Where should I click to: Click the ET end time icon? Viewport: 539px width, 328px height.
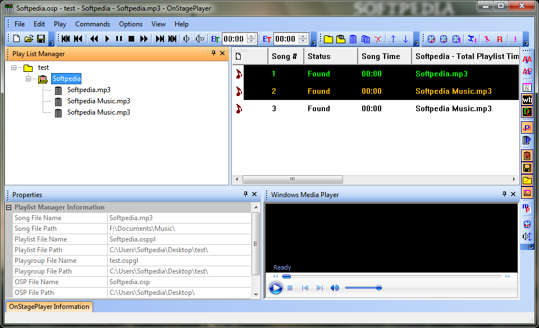tap(267, 39)
